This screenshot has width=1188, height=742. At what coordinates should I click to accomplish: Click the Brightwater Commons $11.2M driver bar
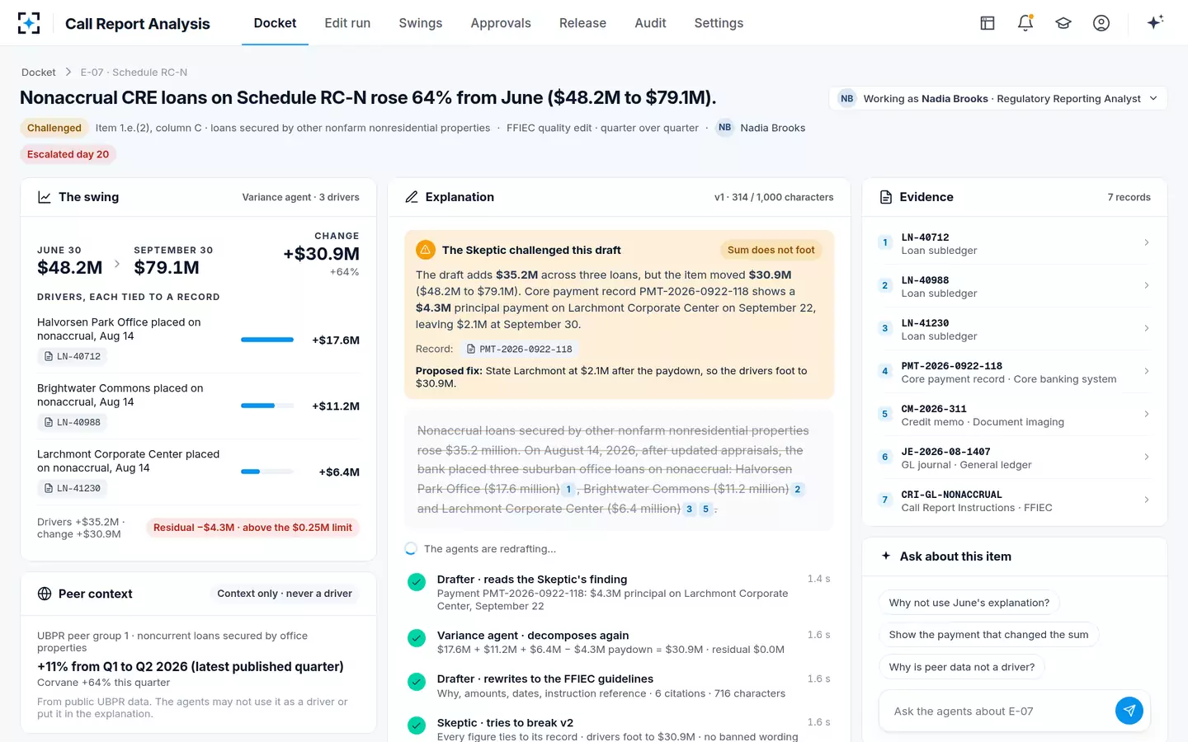pos(267,406)
